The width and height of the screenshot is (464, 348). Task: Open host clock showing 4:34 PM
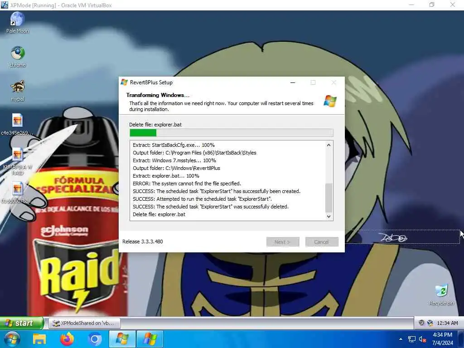(442, 339)
